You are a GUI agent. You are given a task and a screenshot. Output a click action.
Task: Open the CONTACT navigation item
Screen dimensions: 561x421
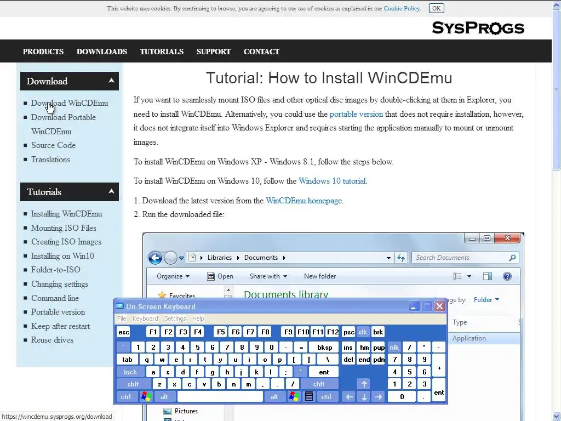[x=261, y=52]
